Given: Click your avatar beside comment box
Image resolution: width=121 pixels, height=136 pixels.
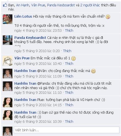Looking at the screenshot, I should point(7,131).
